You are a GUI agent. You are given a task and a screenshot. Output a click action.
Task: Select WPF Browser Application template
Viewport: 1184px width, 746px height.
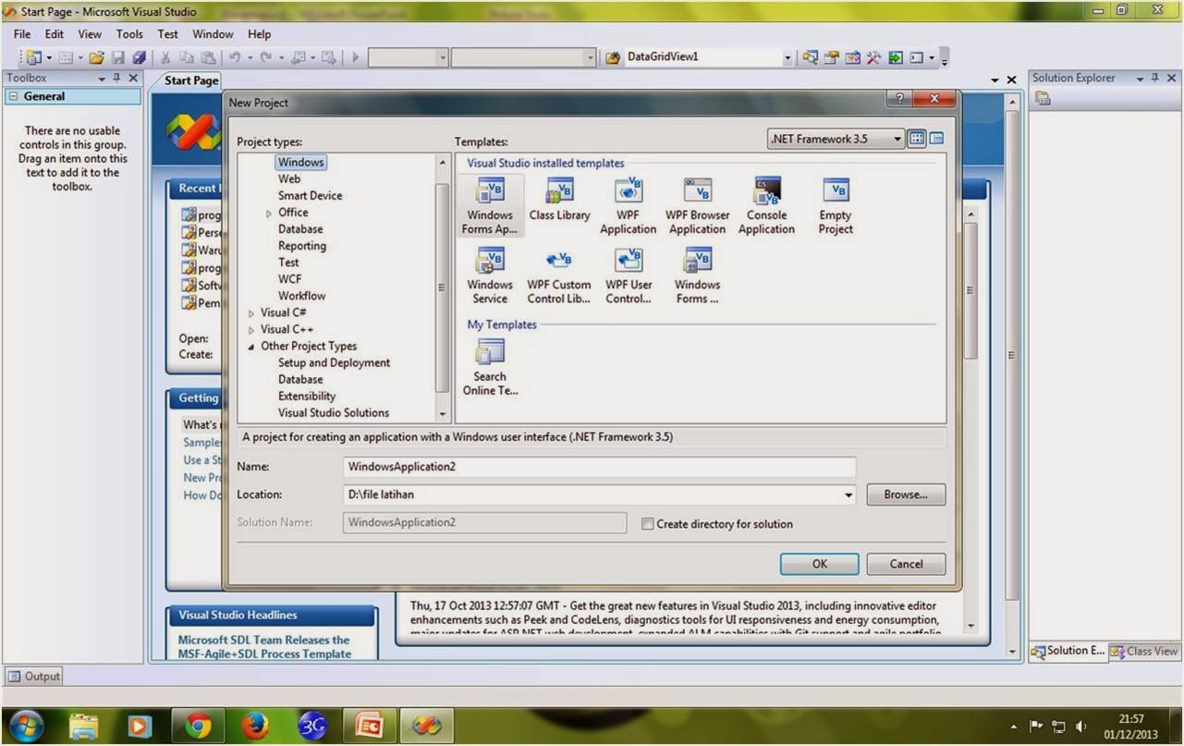click(x=698, y=206)
